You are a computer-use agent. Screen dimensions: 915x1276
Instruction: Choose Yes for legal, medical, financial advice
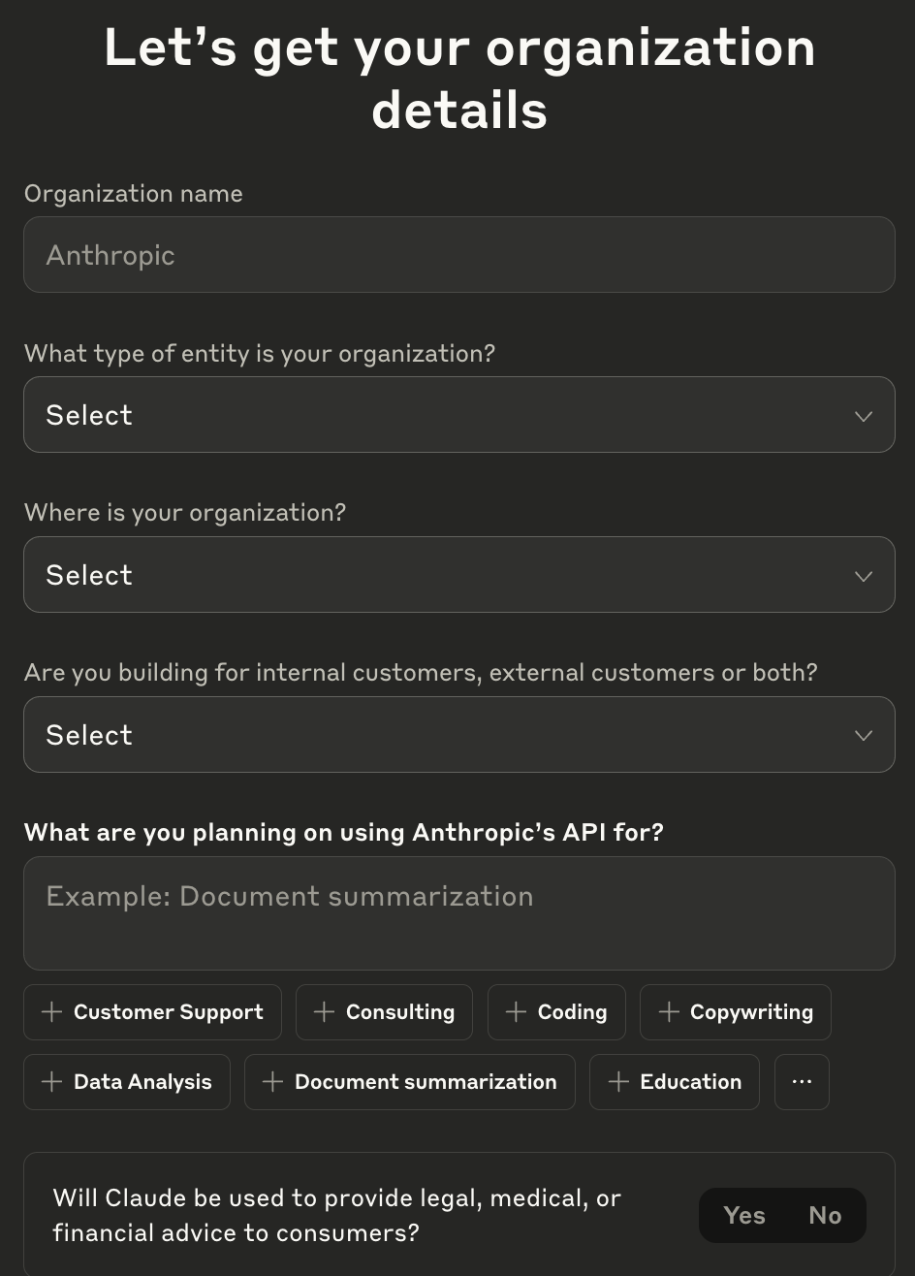(743, 1216)
